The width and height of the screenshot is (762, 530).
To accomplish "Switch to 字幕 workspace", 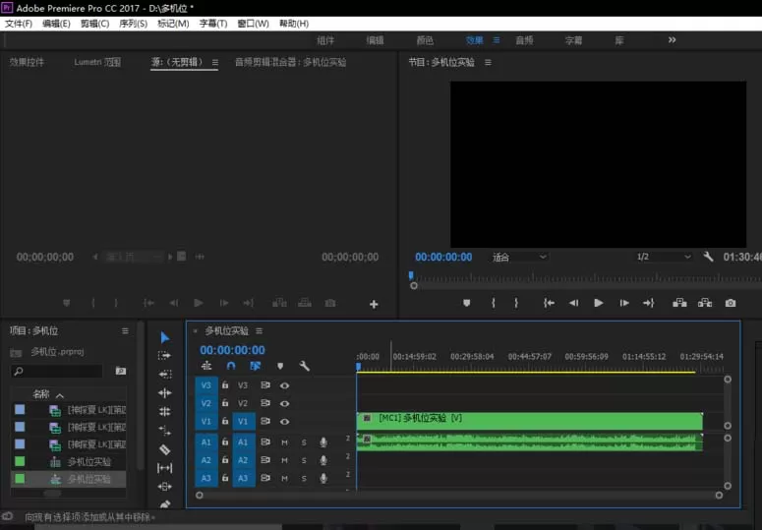I will pos(574,40).
